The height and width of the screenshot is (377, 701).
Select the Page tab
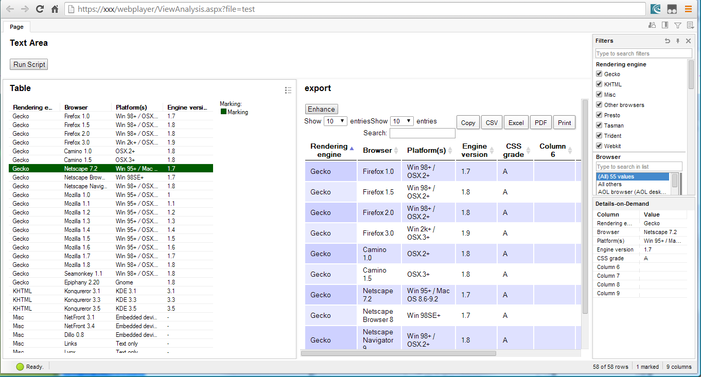[x=16, y=27]
